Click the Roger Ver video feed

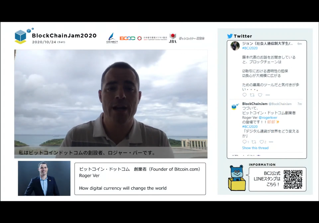coord(111,104)
